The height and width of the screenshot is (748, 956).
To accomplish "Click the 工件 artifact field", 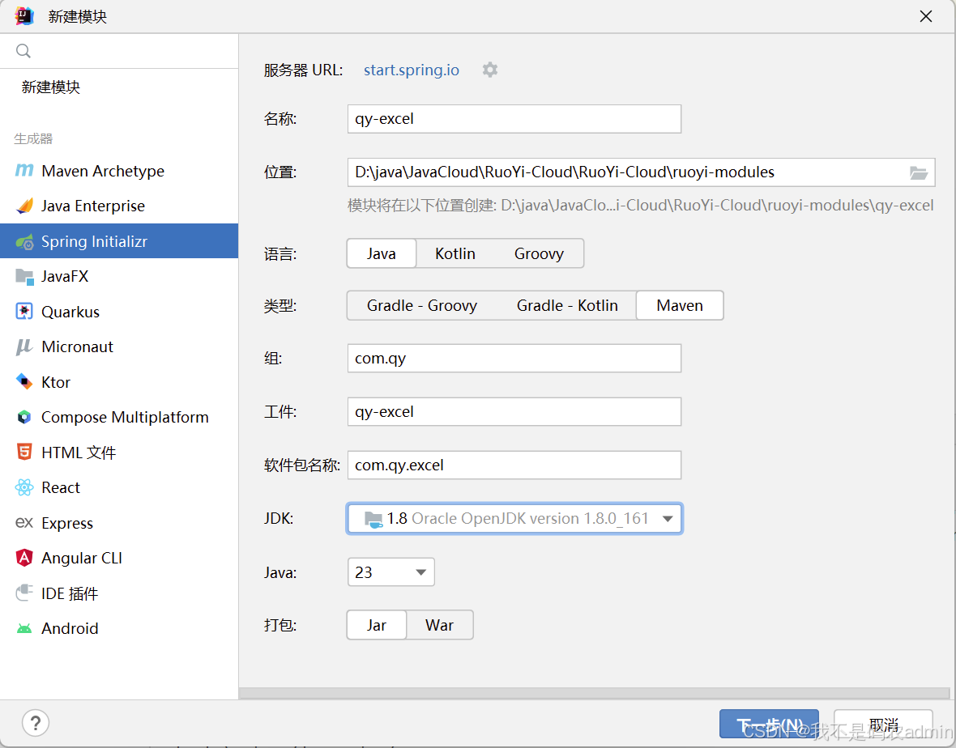I will tap(514, 412).
